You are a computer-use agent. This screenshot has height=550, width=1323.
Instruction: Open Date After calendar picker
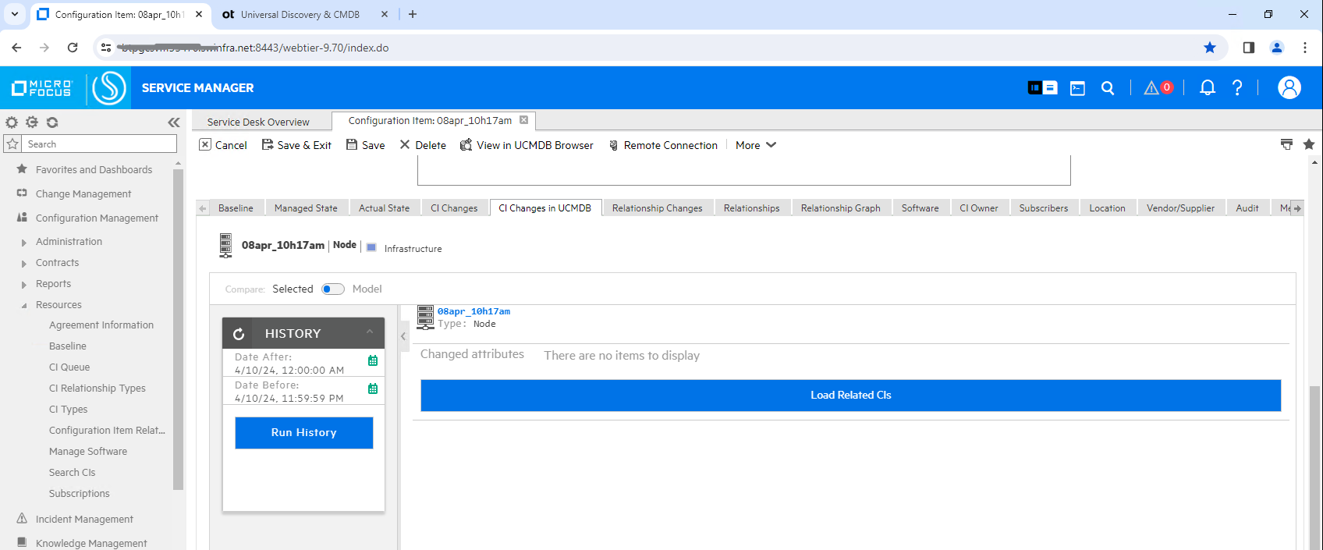(x=373, y=360)
